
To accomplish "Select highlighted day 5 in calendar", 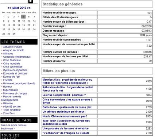I will (x=23, y=17).
